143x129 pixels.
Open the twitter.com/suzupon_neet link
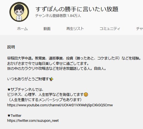point(33,121)
